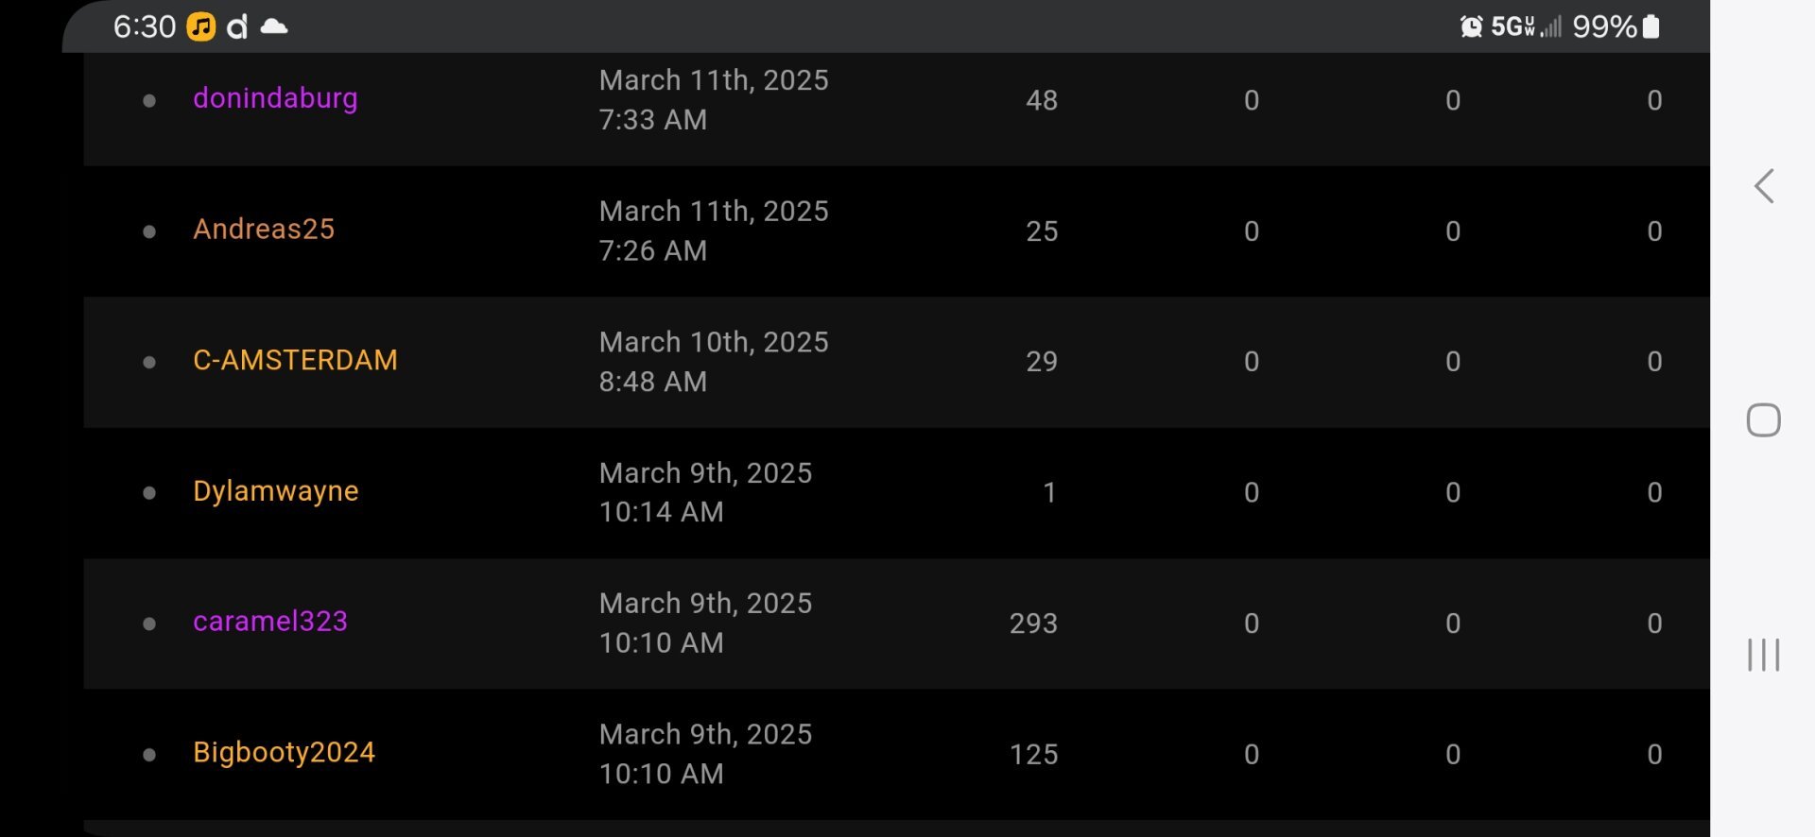Tap the music note status bar icon

tap(200, 26)
